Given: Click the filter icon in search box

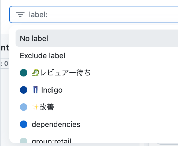Looking at the screenshot, I should (x=20, y=14).
